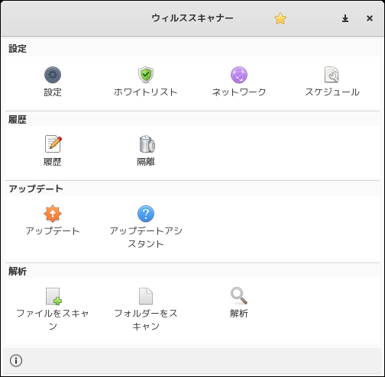Open the 解析 magnifying glass icon
This screenshot has width=385, height=377.
(239, 296)
